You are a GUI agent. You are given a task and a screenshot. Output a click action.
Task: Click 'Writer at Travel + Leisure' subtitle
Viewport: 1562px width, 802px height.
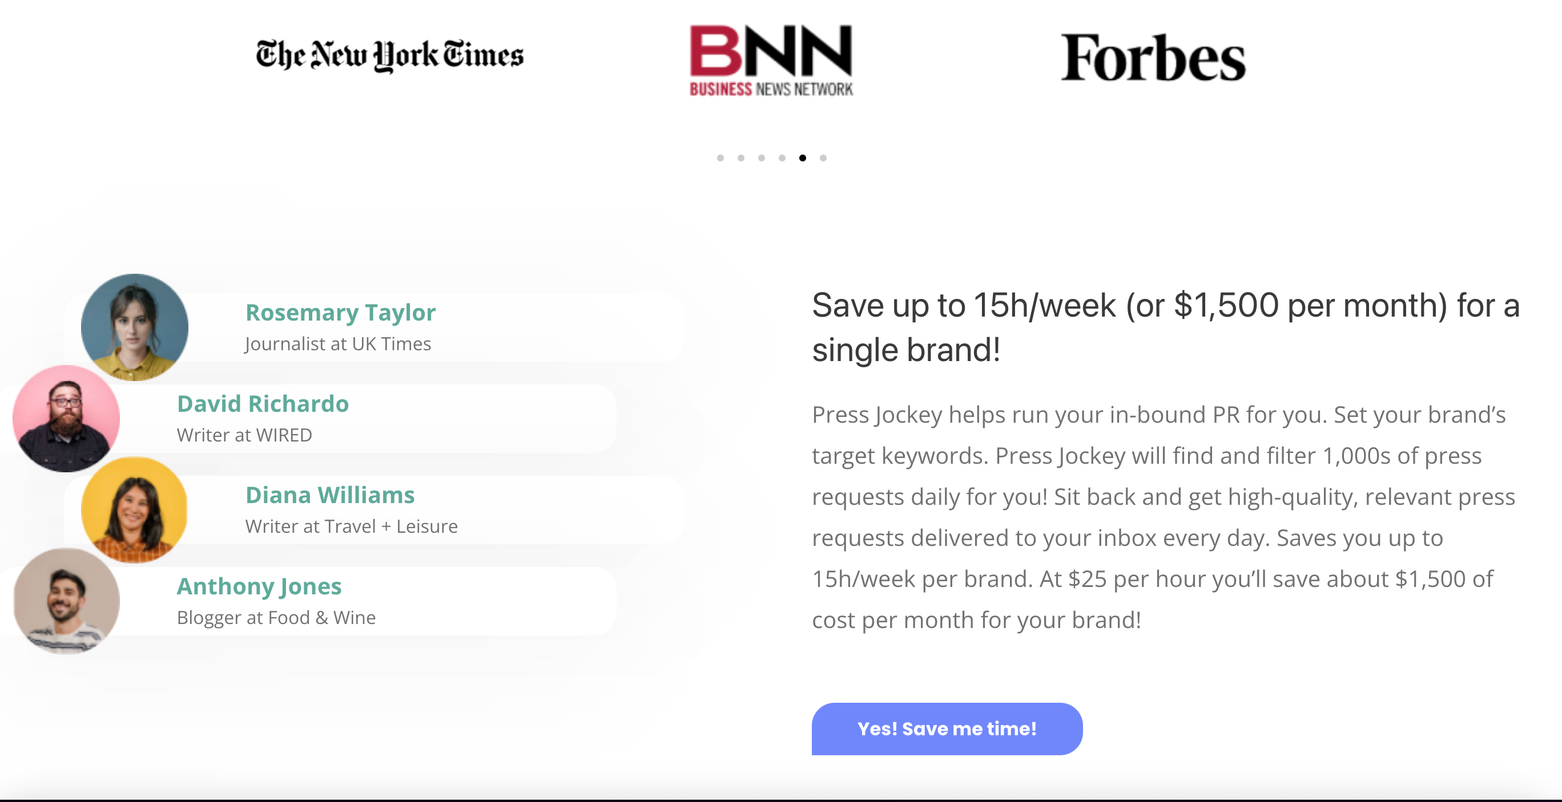tap(351, 526)
